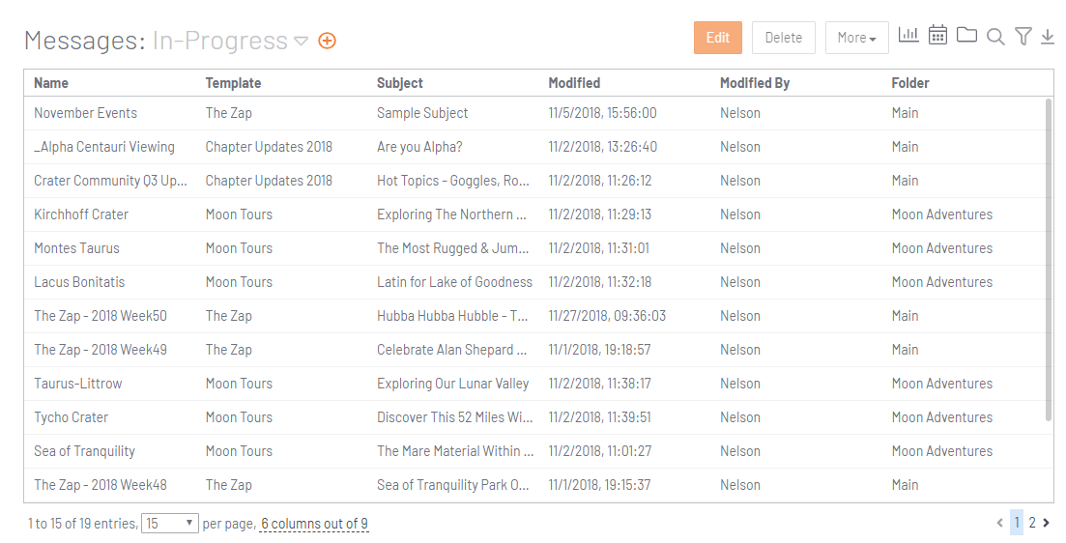Sort table by Name column header

point(51,83)
